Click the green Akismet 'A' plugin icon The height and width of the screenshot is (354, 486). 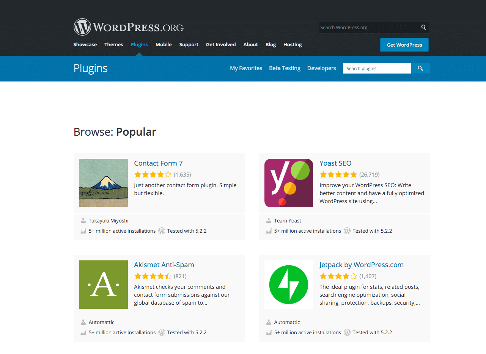click(x=103, y=285)
